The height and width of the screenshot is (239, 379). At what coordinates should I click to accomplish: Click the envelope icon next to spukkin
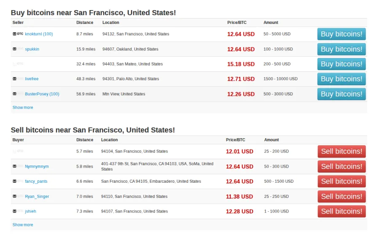pos(15,49)
